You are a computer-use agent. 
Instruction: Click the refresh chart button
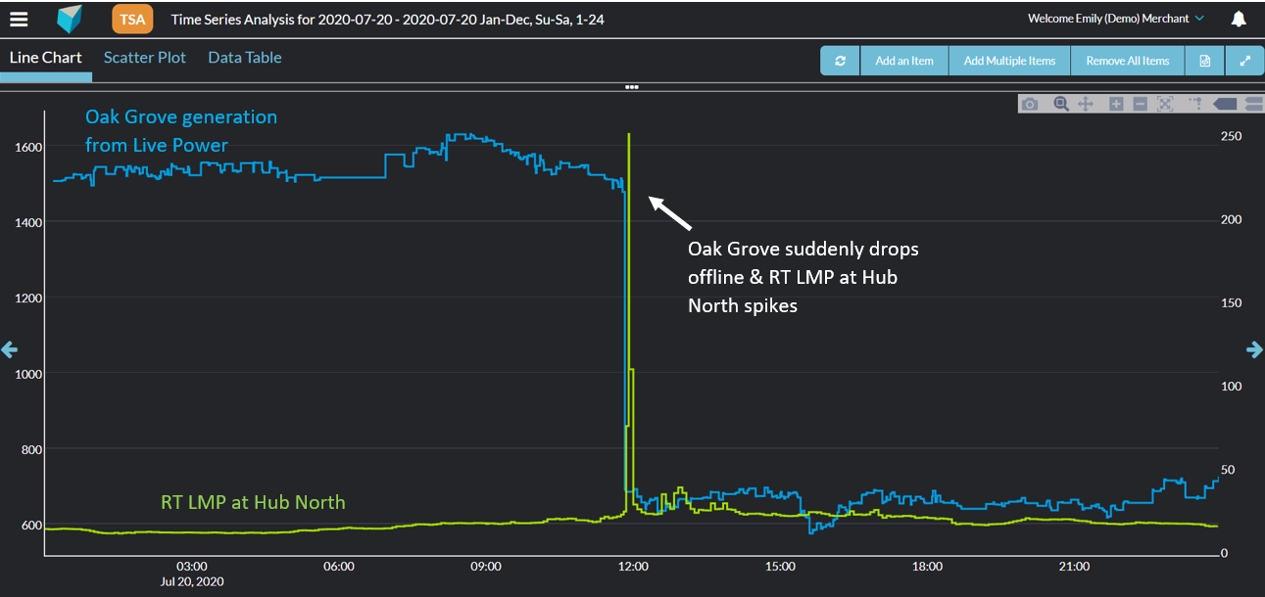840,61
